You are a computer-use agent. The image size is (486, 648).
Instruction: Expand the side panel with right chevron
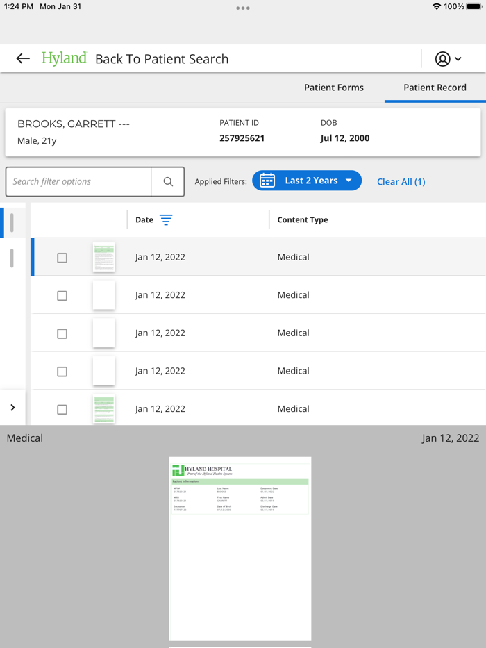coord(12,408)
